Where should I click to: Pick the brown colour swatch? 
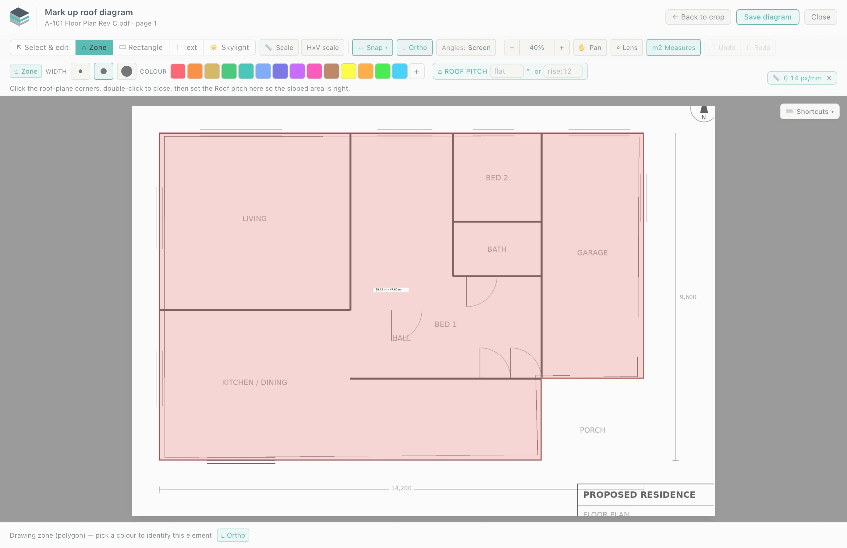332,71
